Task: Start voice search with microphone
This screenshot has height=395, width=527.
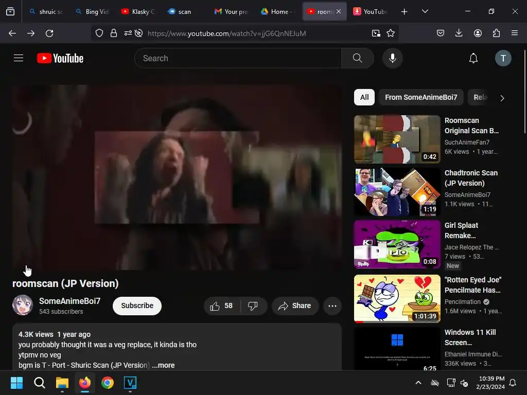Action: coord(392,58)
